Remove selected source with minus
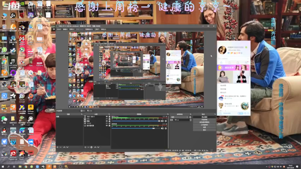Viewport: 301px width, 169px height. point(88,147)
